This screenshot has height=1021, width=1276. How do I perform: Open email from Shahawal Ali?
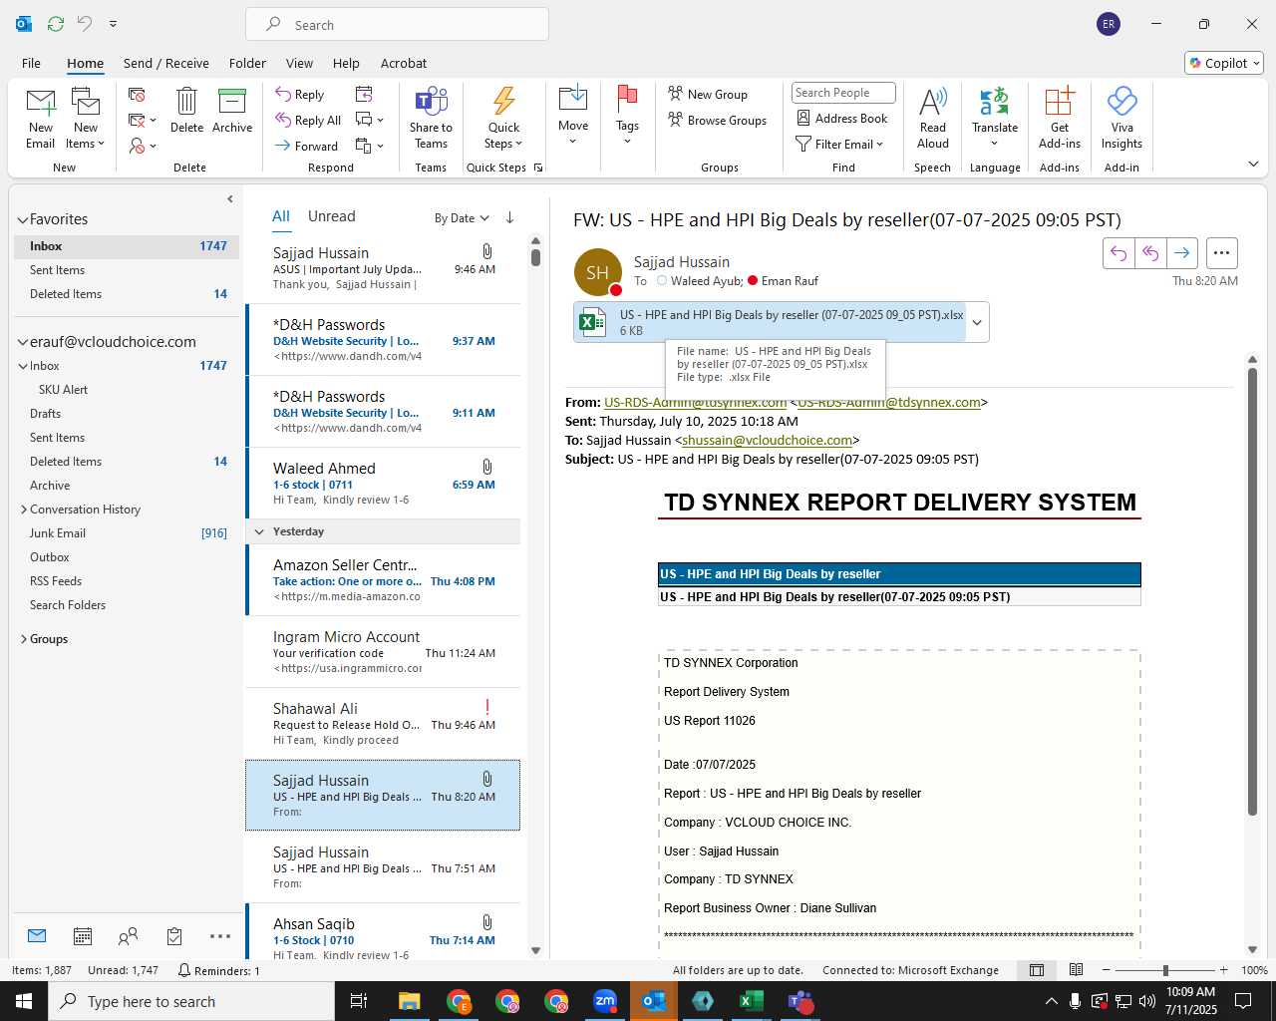383,724
